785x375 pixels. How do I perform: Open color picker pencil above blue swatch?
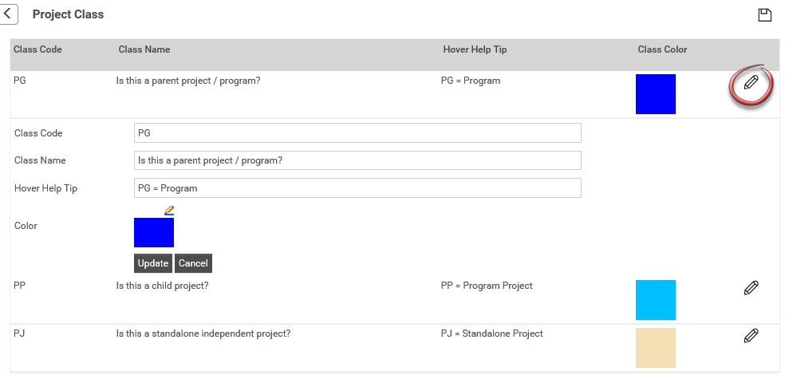point(169,211)
